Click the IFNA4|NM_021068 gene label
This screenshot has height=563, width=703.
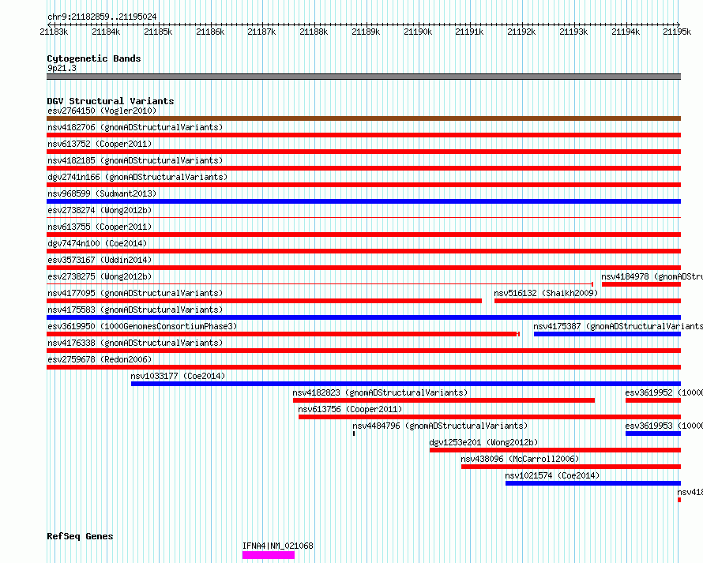pyautogui.click(x=277, y=546)
